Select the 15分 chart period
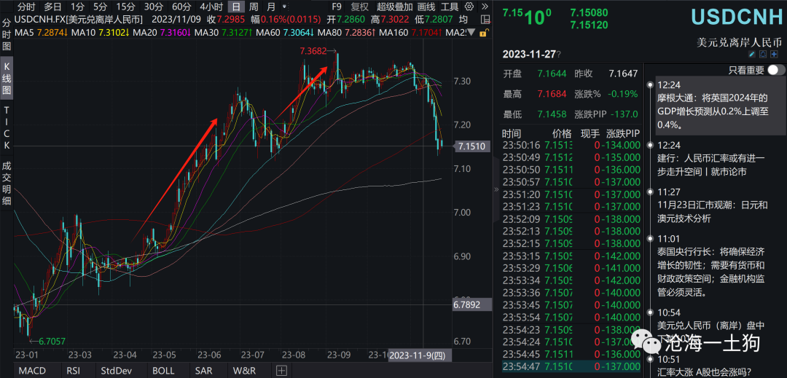Image resolution: width=787 pixels, height=378 pixels. pos(125,7)
